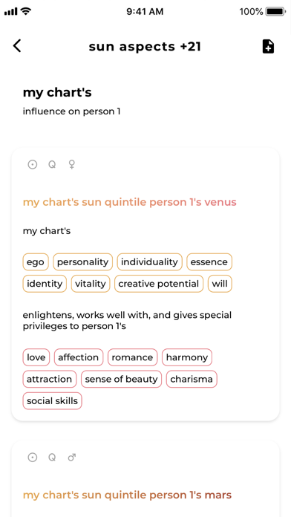Image resolution: width=291 pixels, height=517 pixels.
Task: Tap the sun glyph in the Mars card
Action: tap(33, 458)
